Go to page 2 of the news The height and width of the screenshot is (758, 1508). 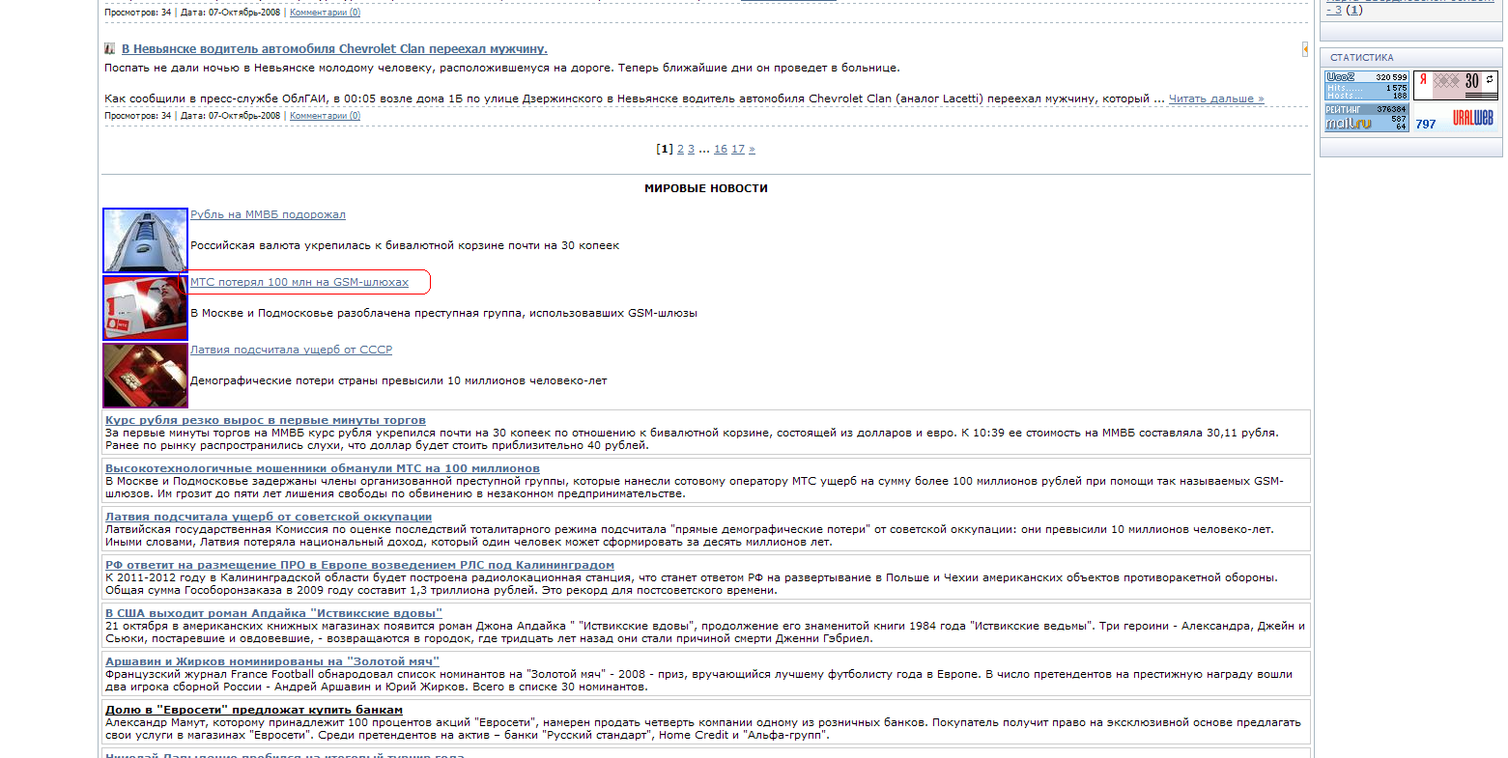(x=680, y=149)
